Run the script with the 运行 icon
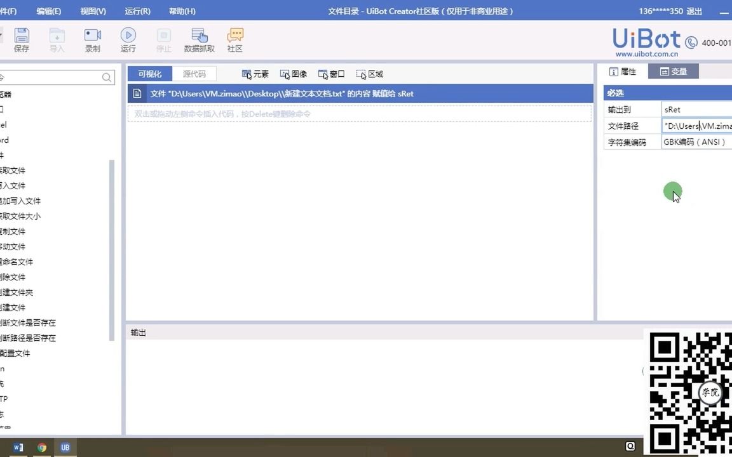 click(128, 39)
